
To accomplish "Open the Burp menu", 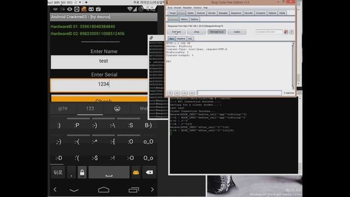I will 170,8.
